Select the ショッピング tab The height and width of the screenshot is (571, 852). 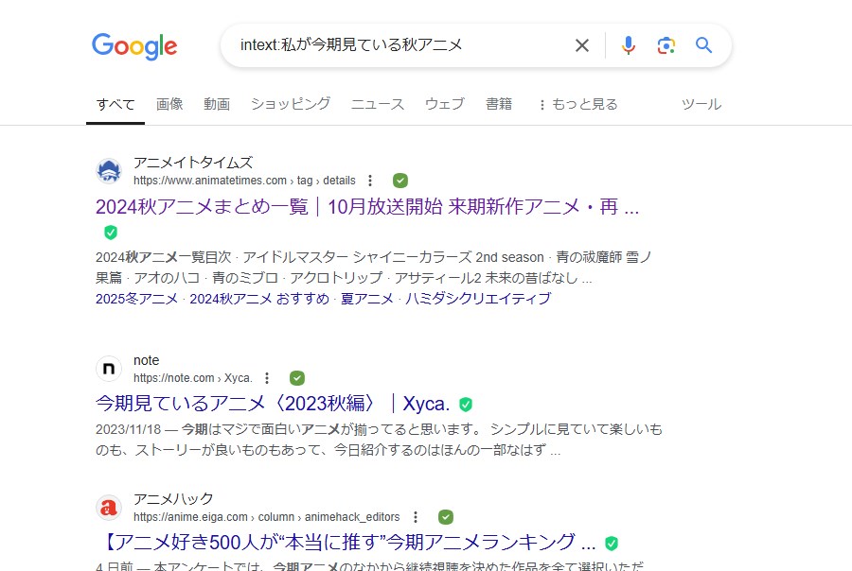(291, 104)
